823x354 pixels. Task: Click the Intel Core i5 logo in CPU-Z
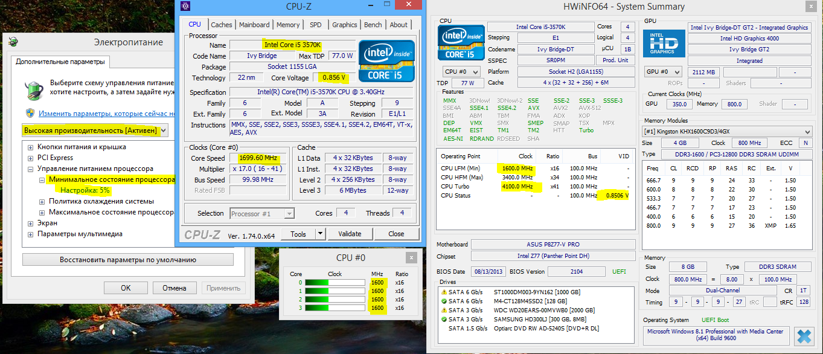pyautogui.click(x=386, y=61)
